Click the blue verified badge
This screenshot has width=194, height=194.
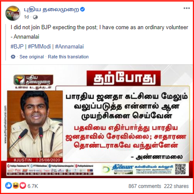tap(82, 9)
